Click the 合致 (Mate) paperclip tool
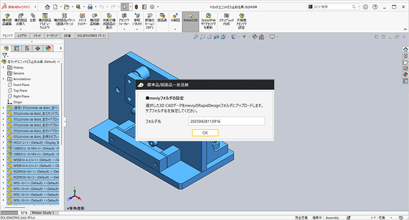The height and width of the screenshot is (220, 409). 33,18
